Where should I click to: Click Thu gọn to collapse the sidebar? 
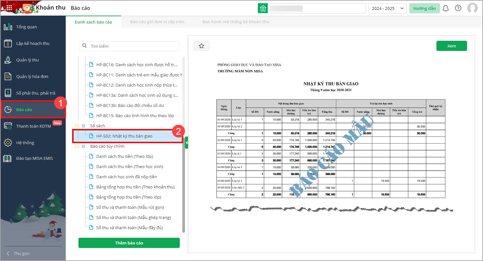coord(21,253)
